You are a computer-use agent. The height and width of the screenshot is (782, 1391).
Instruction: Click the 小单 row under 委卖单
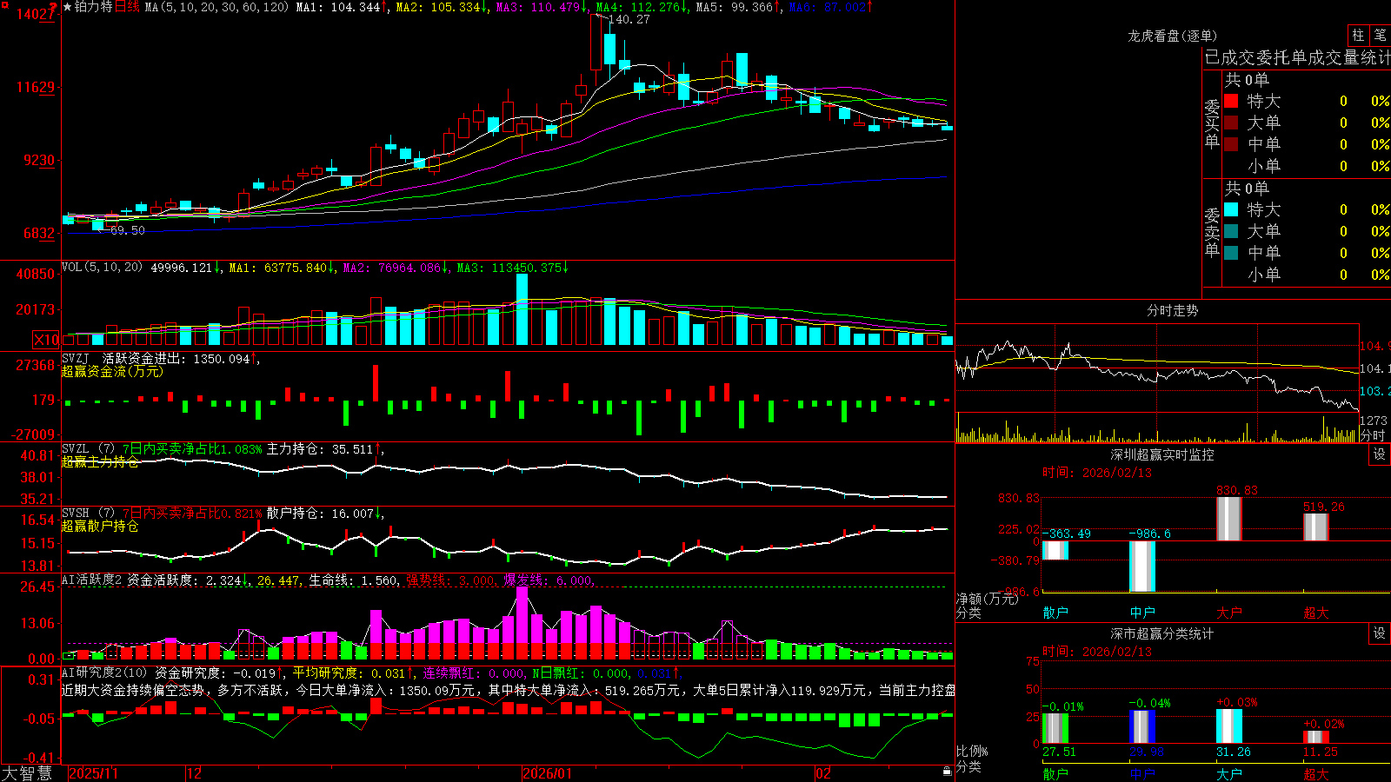[x=1308, y=275]
